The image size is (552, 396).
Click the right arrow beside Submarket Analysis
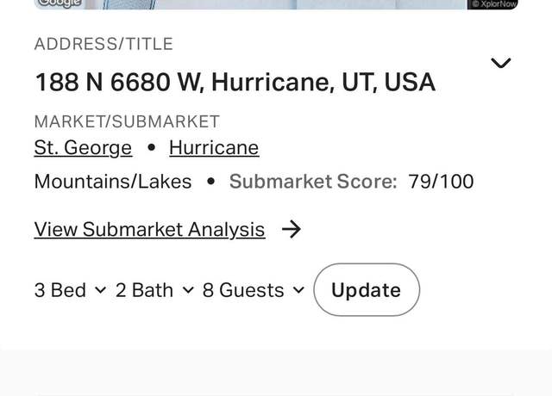pyautogui.click(x=292, y=229)
